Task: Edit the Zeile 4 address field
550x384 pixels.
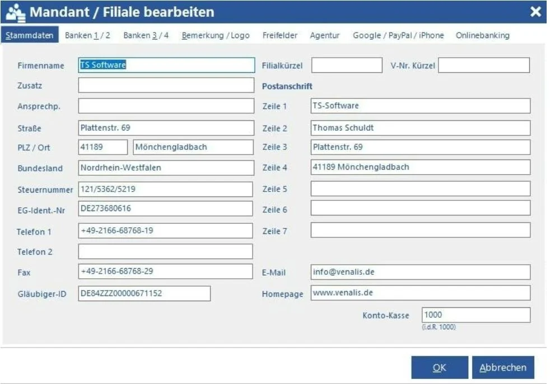Action: (421, 167)
